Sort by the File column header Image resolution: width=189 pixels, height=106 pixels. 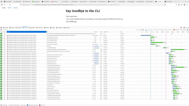[x=70, y=32]
